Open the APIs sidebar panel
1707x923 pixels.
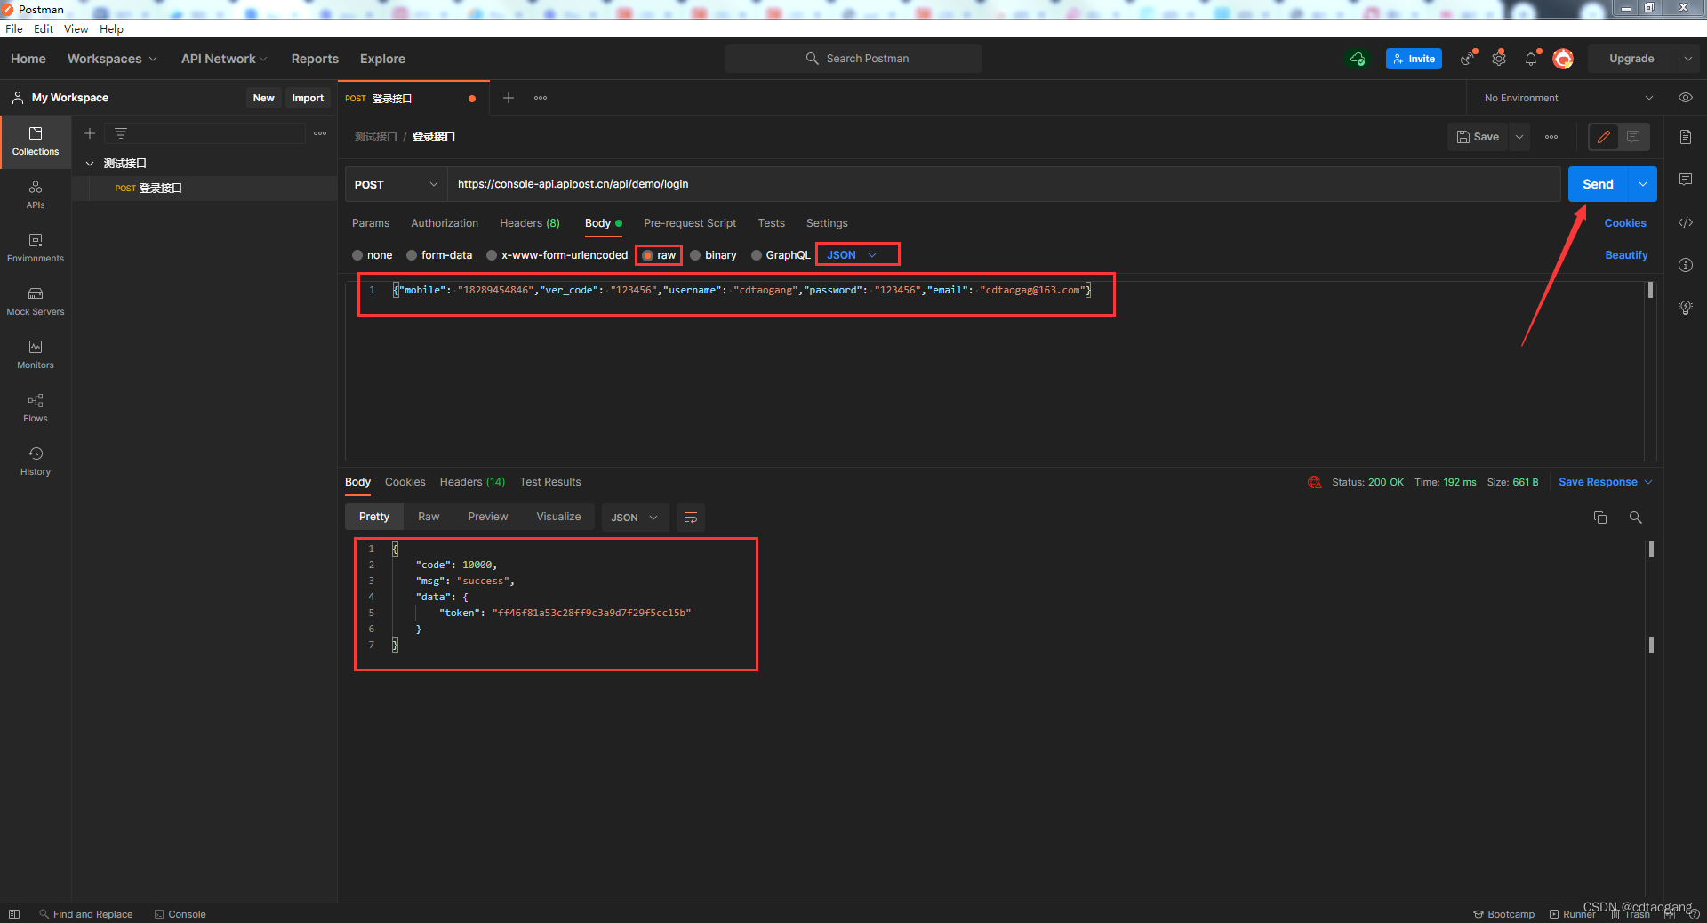pyautogui.click(x=36, y=195)
